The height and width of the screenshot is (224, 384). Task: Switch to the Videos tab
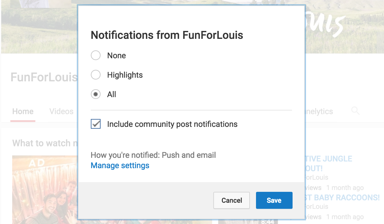click(x=61, y=111)
